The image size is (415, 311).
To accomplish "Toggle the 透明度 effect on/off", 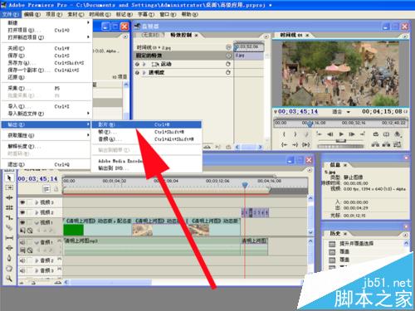I will [x=137, y=72].
